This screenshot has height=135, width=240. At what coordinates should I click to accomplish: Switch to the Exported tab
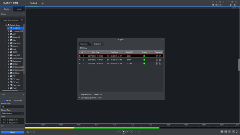97,44
